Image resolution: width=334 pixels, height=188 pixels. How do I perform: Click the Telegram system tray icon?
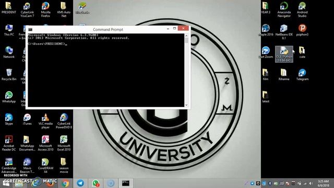(252, 183)
